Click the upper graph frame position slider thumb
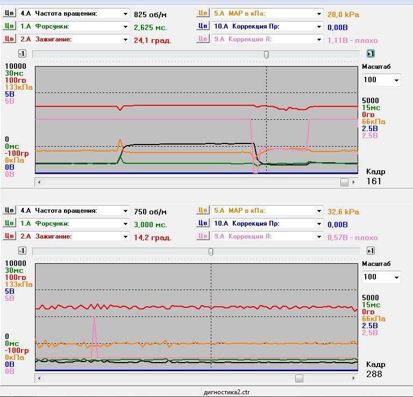413x397 pixels. coord(266,54)
